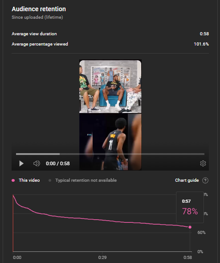Click the Chart guide question mark icon

click(205, 180)
